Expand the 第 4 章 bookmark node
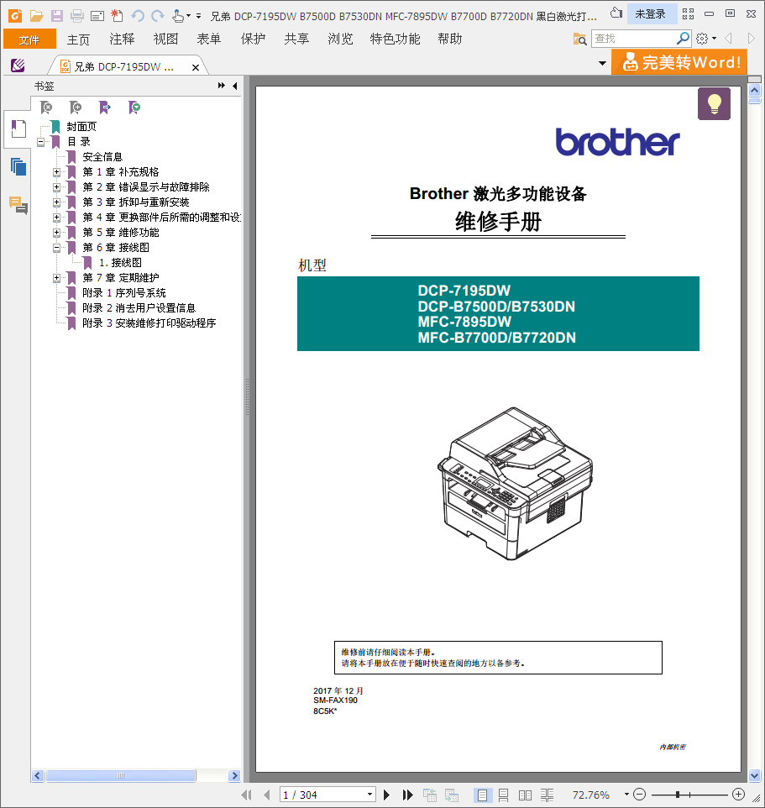Image resolution: width=765 pixels, height=808 pixels. pos(56,218)
